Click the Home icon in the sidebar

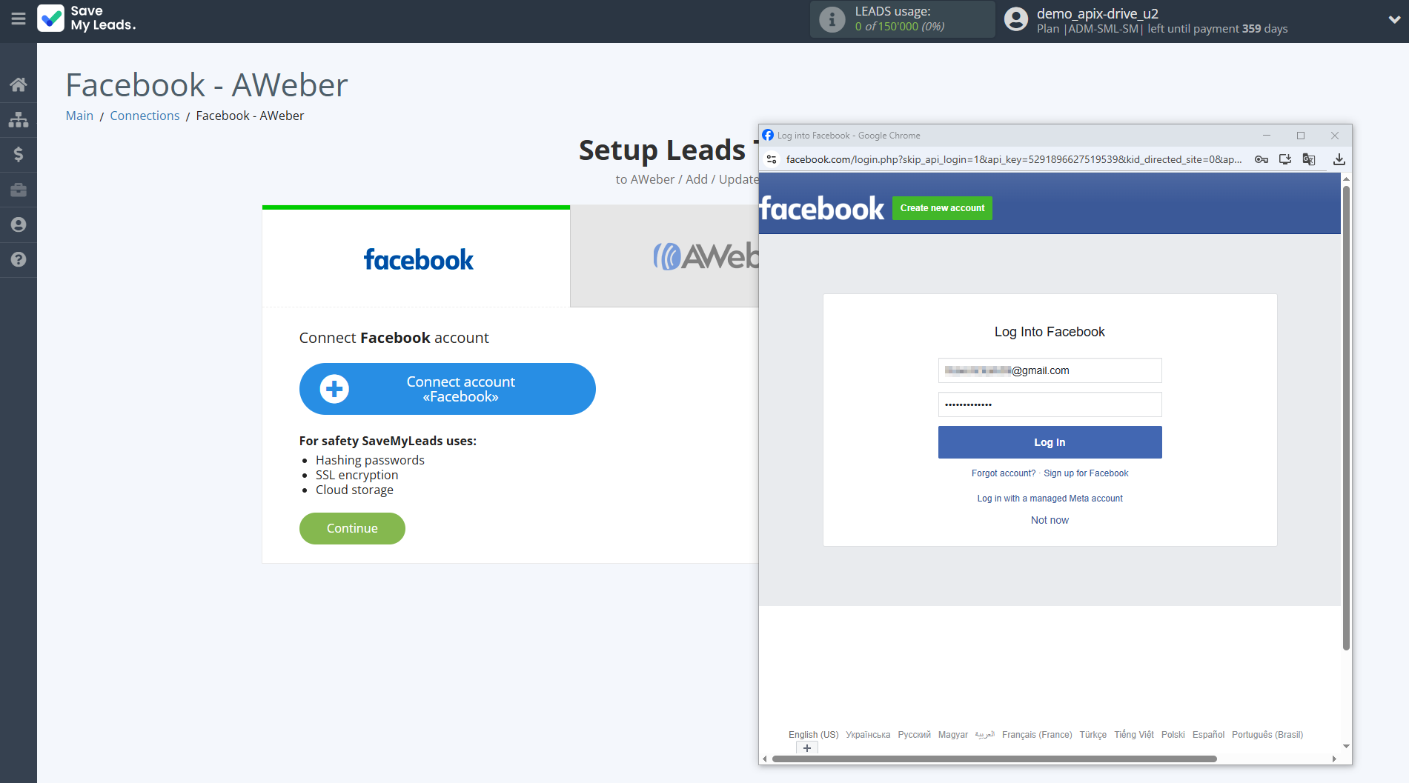(x=19, y=84)
